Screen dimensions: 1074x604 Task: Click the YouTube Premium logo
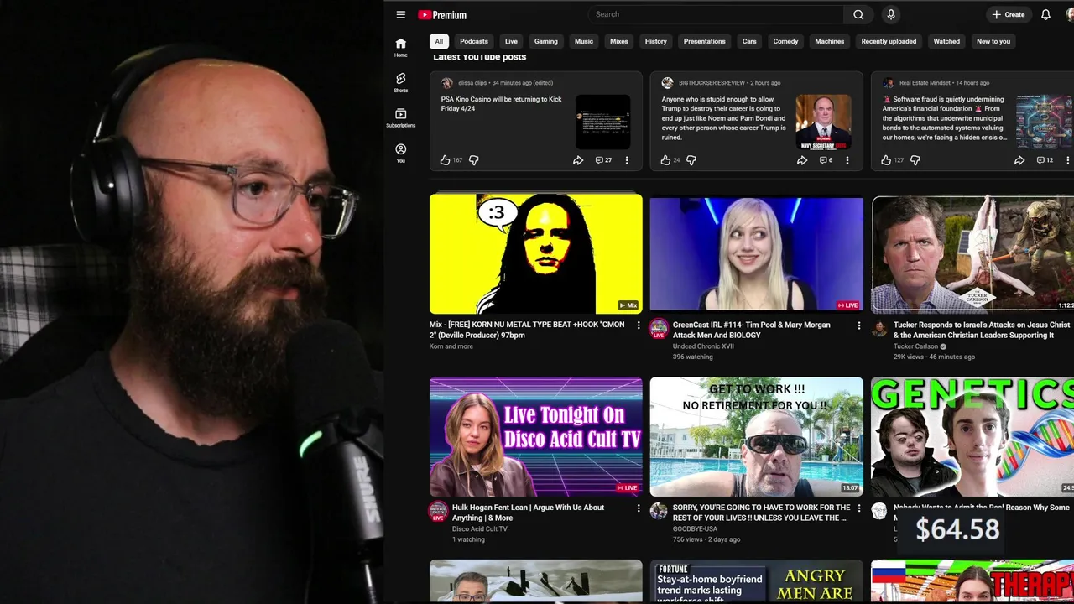pyautogui.click(x=442, y=14)
